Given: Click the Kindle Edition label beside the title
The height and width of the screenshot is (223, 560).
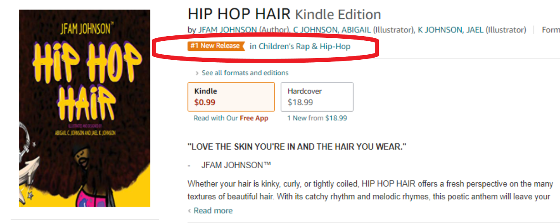Looking at the screenshot, I should pos(338,15).
